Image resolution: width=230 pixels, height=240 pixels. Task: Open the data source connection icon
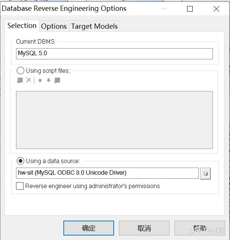tap(205, 174)
